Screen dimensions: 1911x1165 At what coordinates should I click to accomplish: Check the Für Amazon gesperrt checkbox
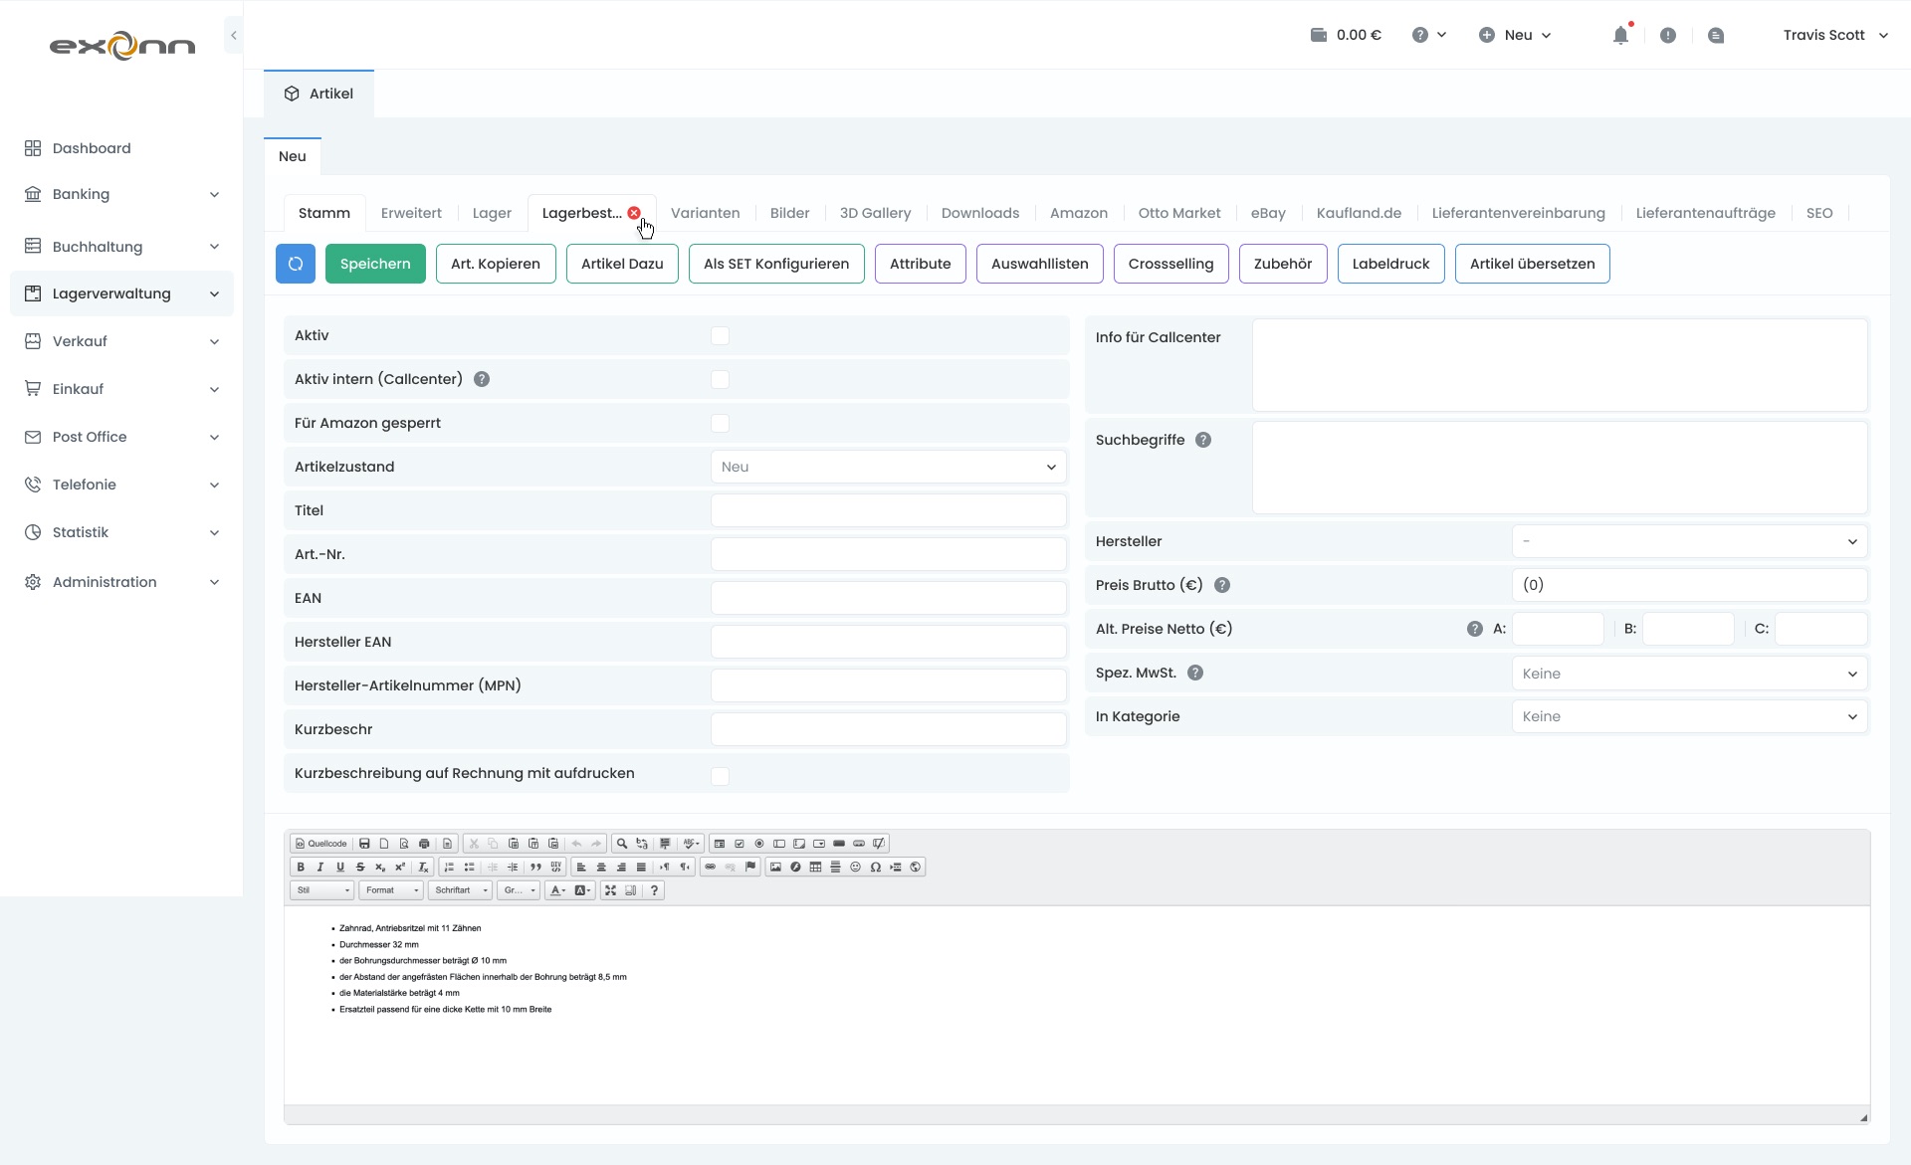[720, 424]
